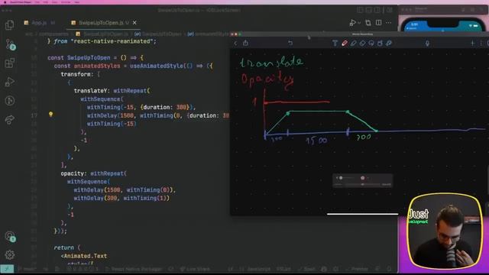Viewport: 489px width, 275px height.
Task: Select the Highlighter tool in the notes toolbar
Action: coord(353,43)
